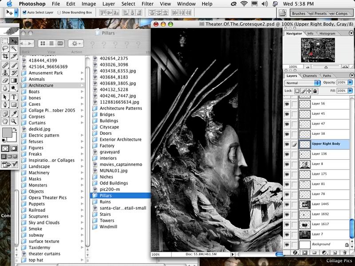Viewport: 355px width, 266px height.
Task: Open the Architecture folder in Finder
Action: click(x=41, y=86)
